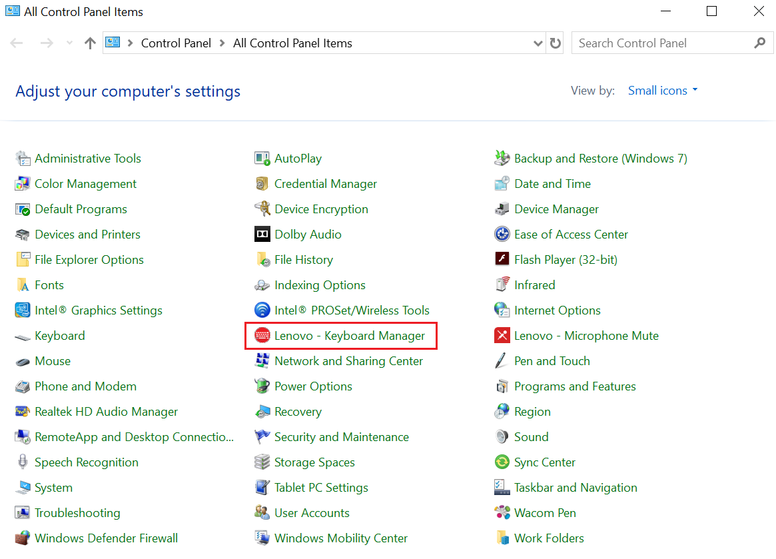The image size is (776, 559).
Task: Open the Realtek HD Audio Manager icon
Action: 23,412
